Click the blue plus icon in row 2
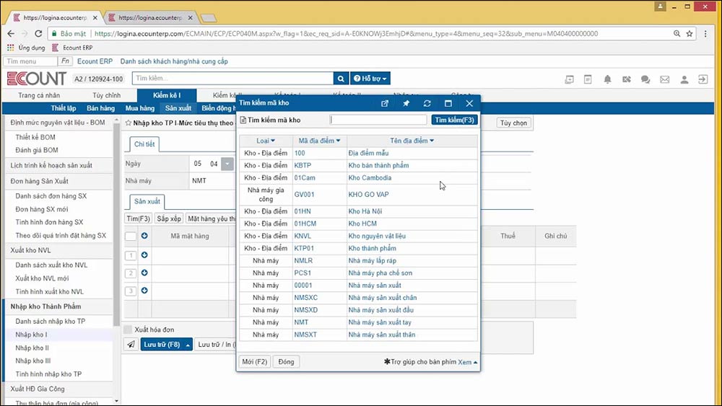The height and width of the screenshot is (406, 722). (144, 273)
